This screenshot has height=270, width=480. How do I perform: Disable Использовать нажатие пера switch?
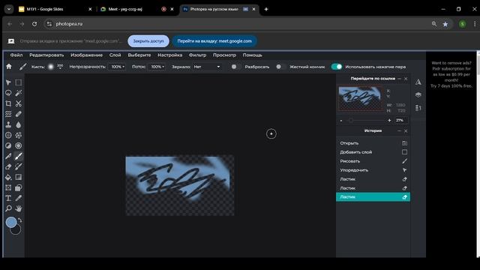coord(337,67)
